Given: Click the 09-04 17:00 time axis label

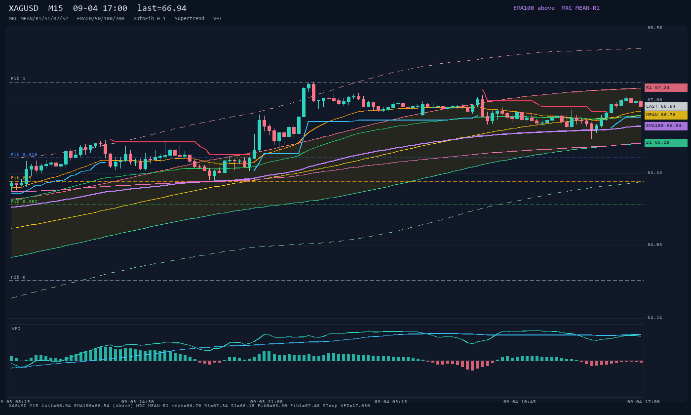Looking at the screenshot, I should [x=644, y=402].
